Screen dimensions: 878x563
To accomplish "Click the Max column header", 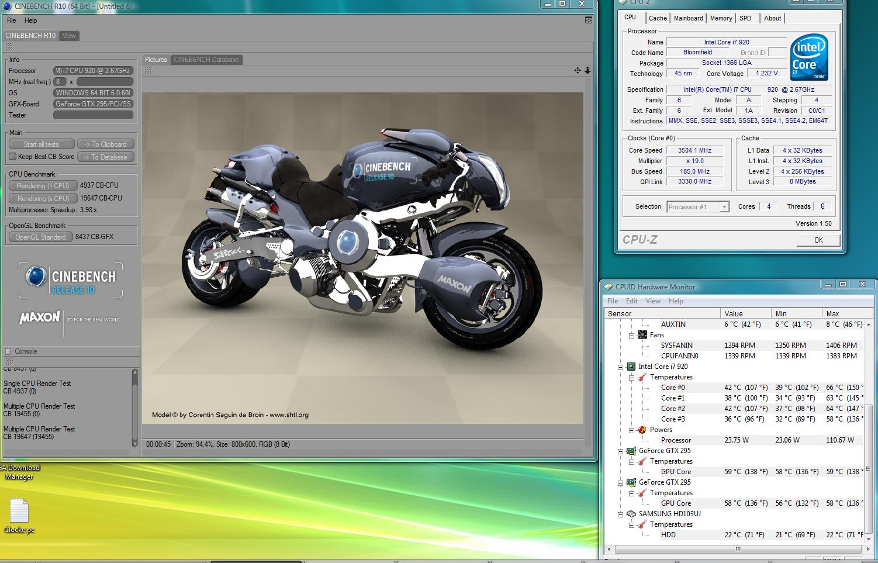I will [843, 313].
